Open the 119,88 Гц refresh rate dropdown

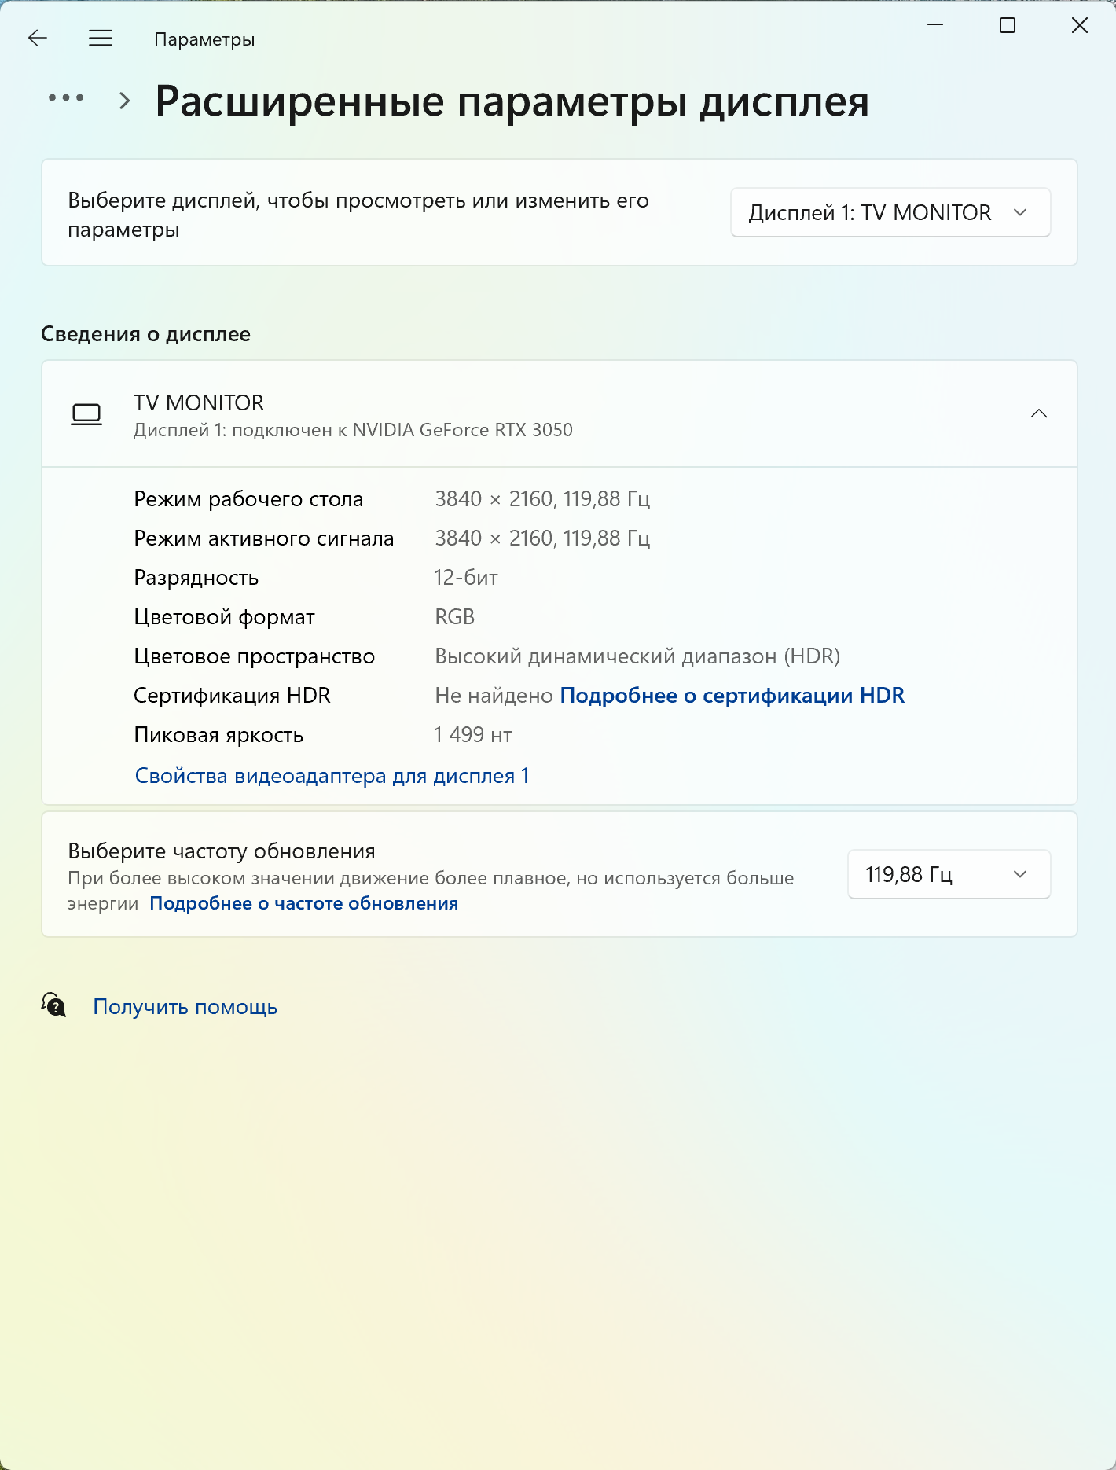949,874
